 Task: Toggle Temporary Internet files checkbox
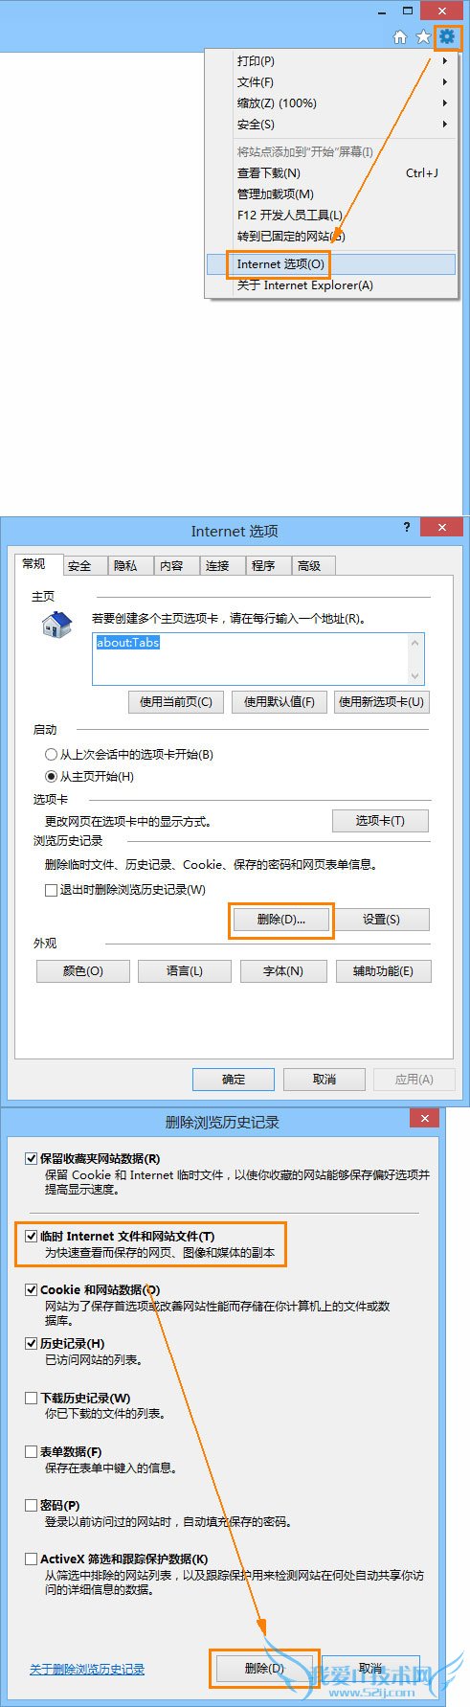click(x=32, y=1237)
